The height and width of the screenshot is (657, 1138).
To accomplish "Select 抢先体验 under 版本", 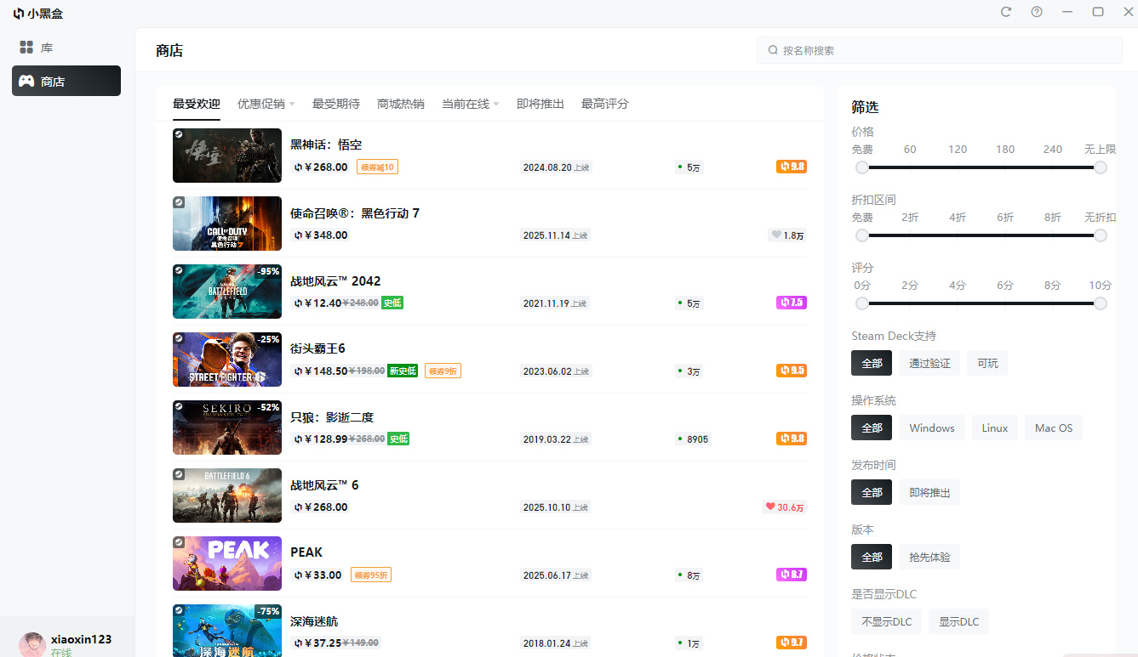I will tap(929, 557).
